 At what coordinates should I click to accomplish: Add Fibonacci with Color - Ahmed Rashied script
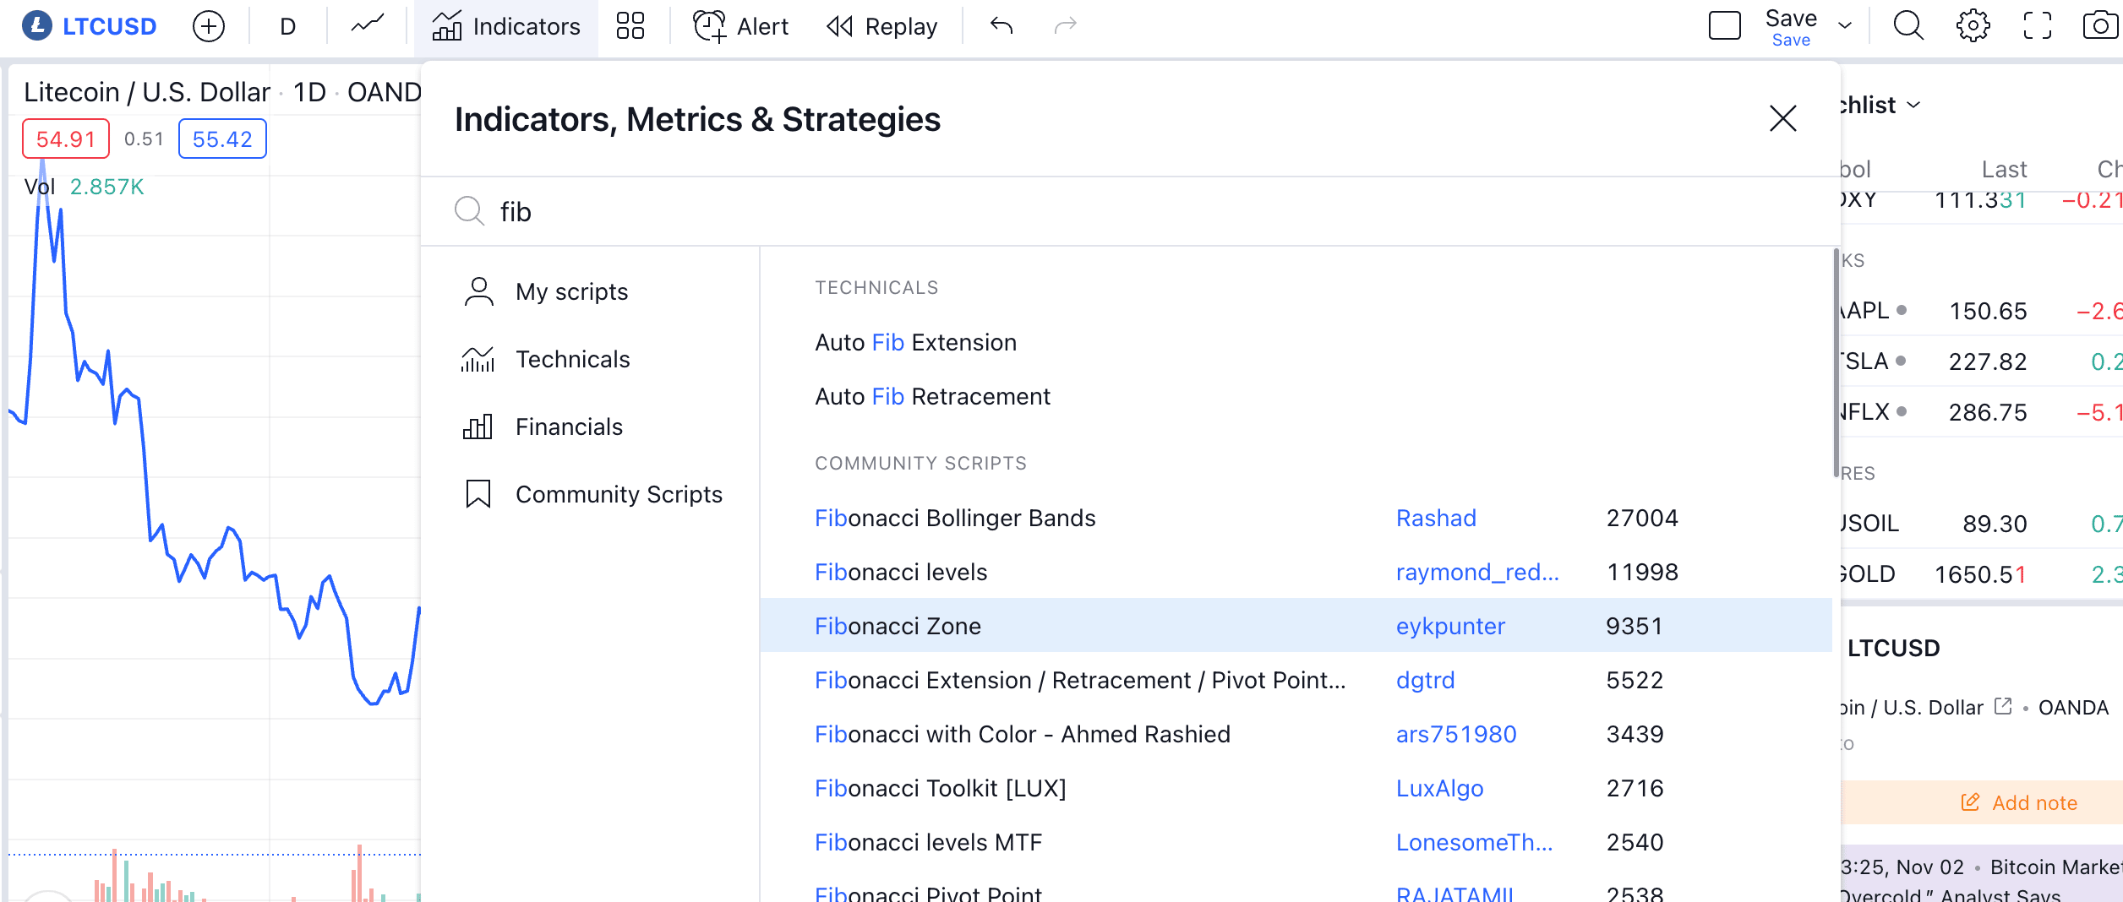click(1296, 734)
